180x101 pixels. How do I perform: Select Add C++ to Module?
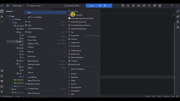[x=45, y=17]
